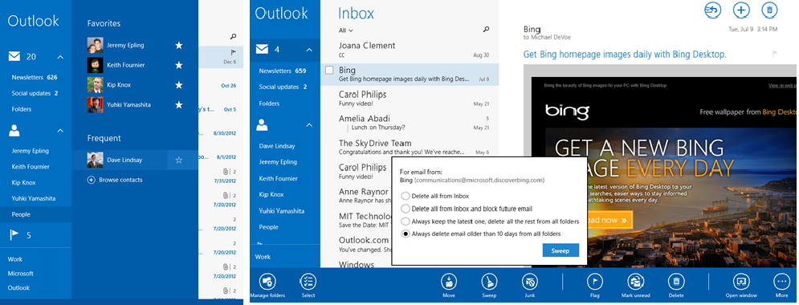Screen dimensions: 799x305
Task: Click the people icon in the middle Outlook sidebar
Action: 262,124
